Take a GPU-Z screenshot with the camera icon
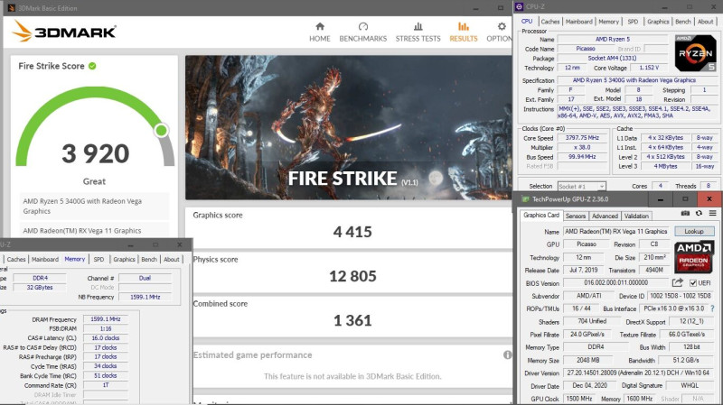 coord(686,213)
